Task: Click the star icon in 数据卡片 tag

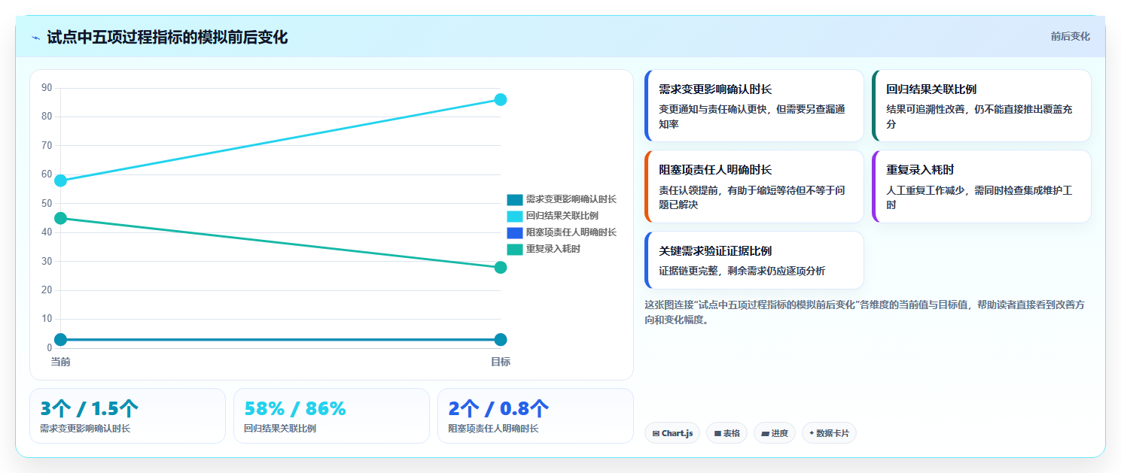Action: [812, 433]
